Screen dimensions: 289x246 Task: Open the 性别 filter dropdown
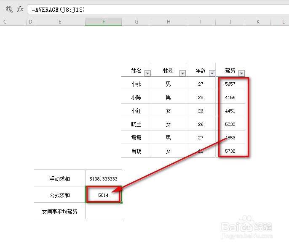182,73
